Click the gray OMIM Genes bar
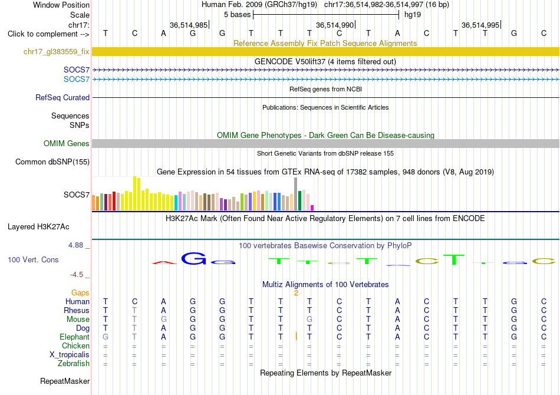Screen dimensions: 560x395 tap(325, 144)
